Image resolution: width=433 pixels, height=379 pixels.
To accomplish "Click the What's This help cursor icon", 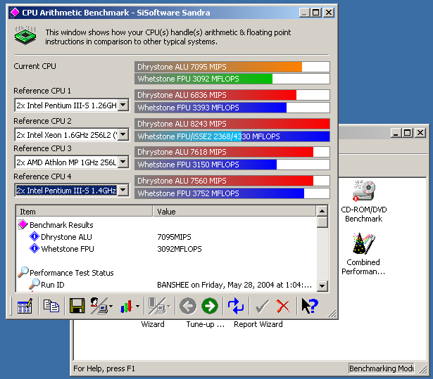I will (x=310, y=306).
